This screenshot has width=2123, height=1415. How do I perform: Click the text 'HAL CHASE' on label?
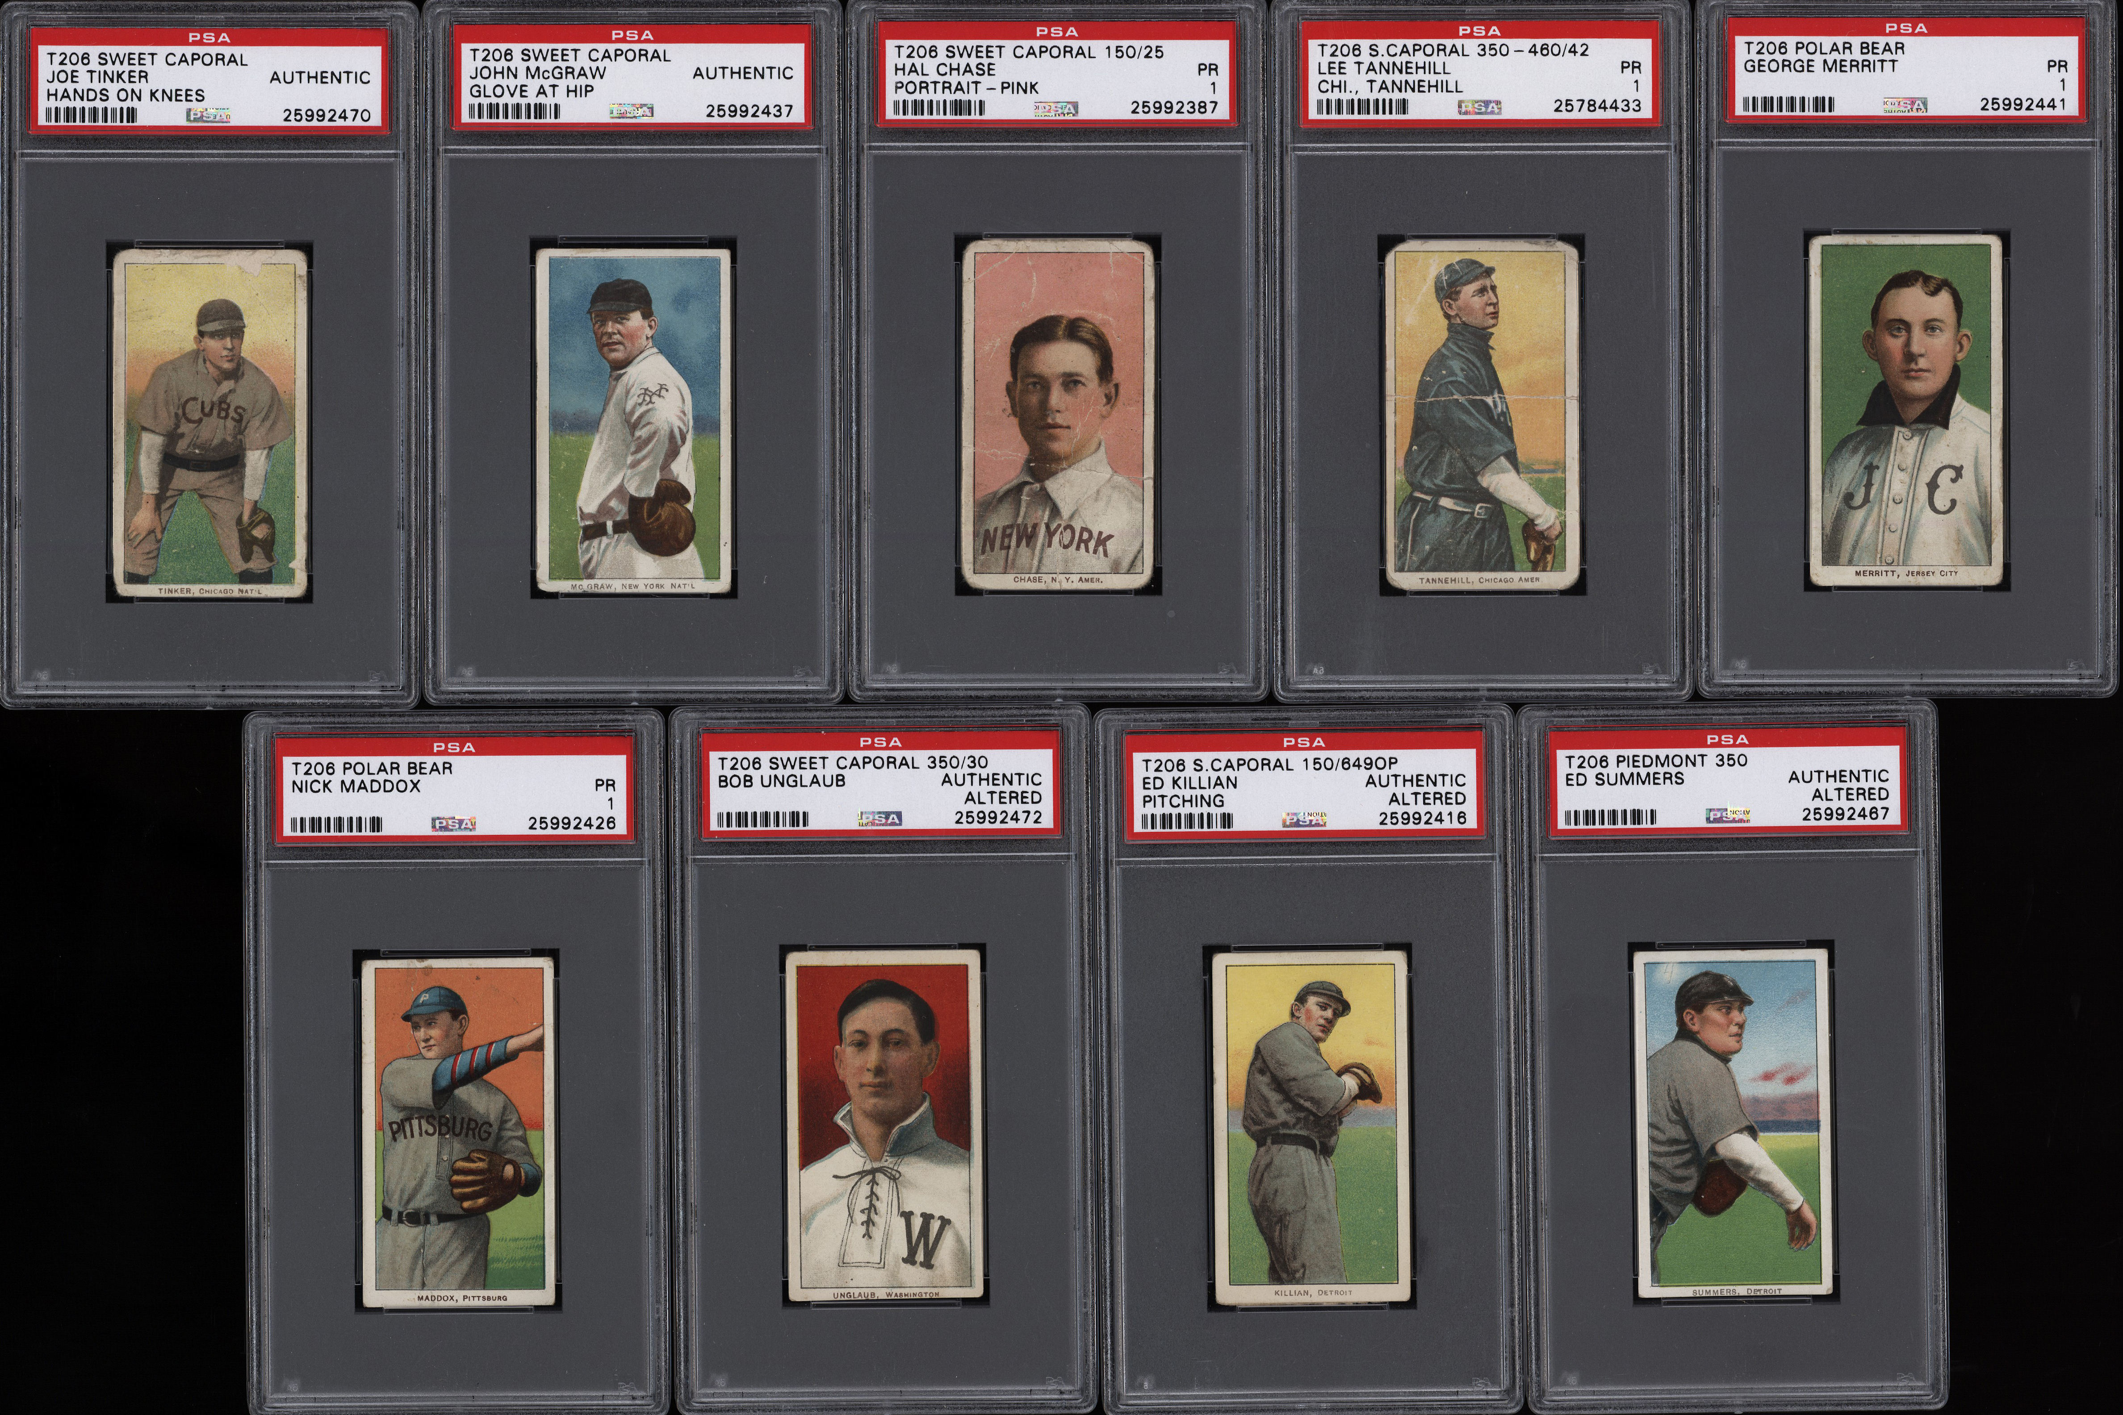pos(945,70)
